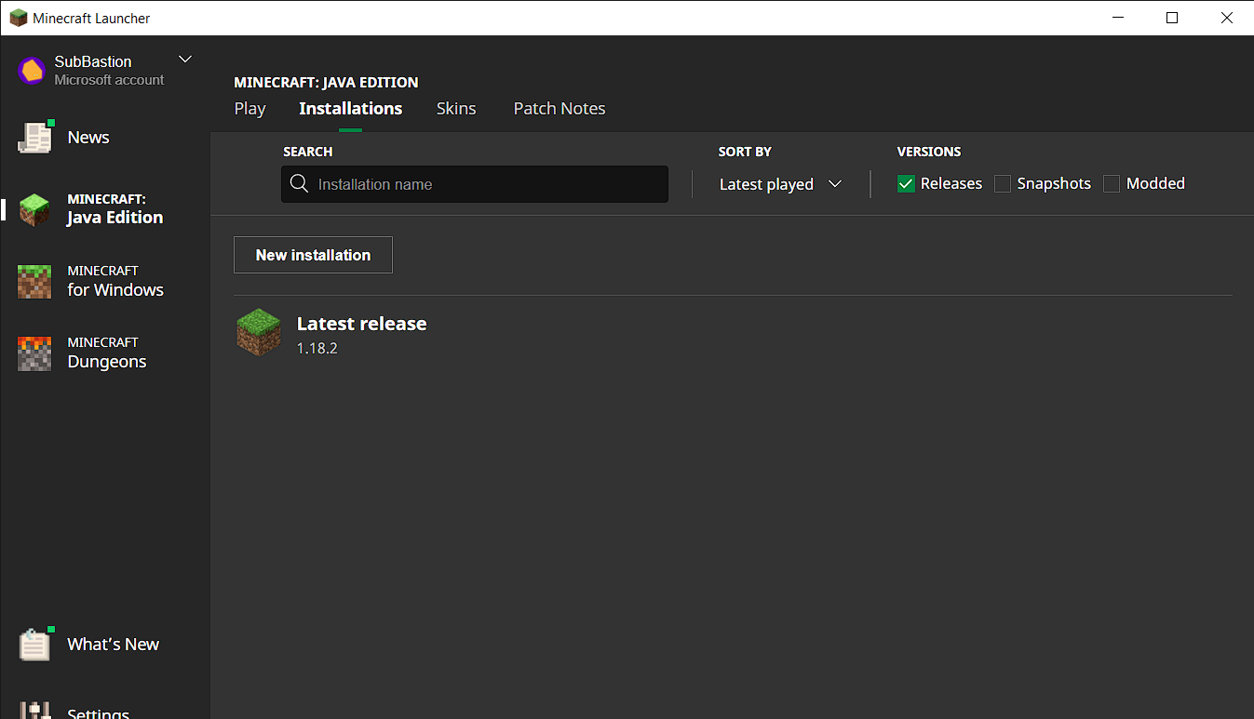Viewport: 1254px width, 719px height.
Task: Go to the Patch Notes tab
Action: pyautogui.click(x=560, y=109)
